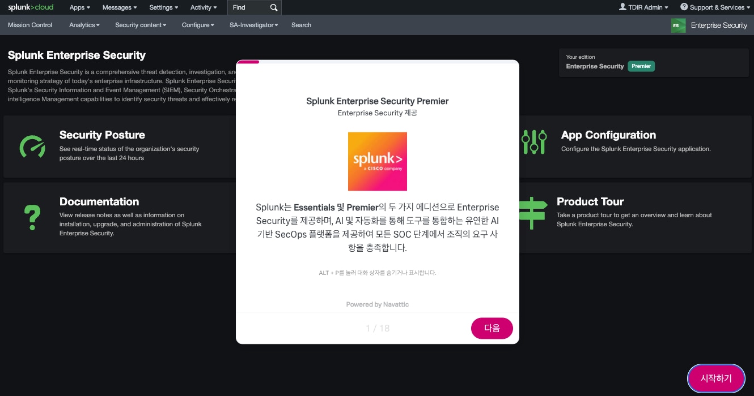The image size is (754, 396).
Task: Click the 1 / 18 step counter
Action: 378,328
